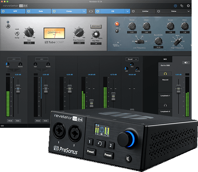Flip the TubeCOMP bypass toggle switch
The width and height of the screenshot is (198, 172).
tap(8, 26)
